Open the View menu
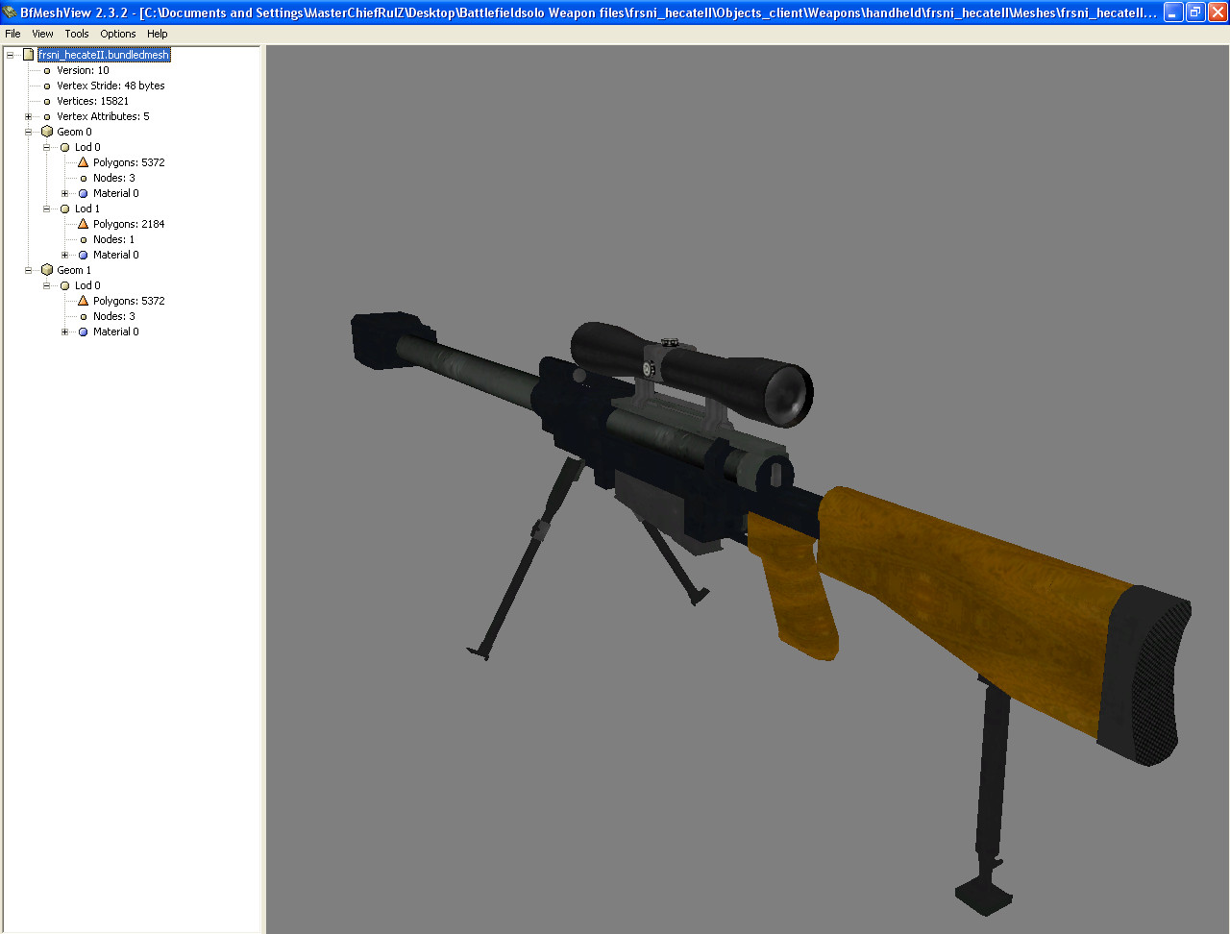 tap(42, 34)
